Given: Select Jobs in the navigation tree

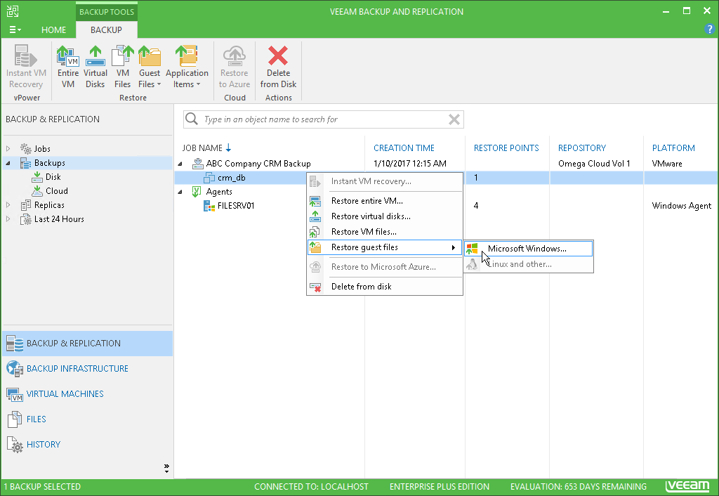Looking at the screenshot, I should [x=42, y=149].
